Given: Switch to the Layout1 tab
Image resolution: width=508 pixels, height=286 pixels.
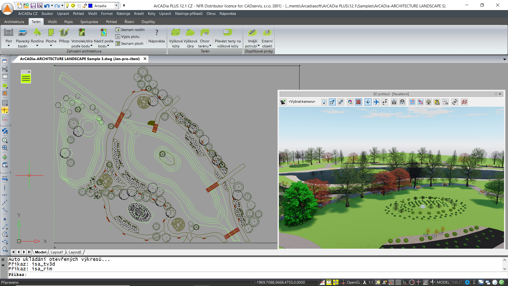Looking at the screenshot, I should point(57,252).
